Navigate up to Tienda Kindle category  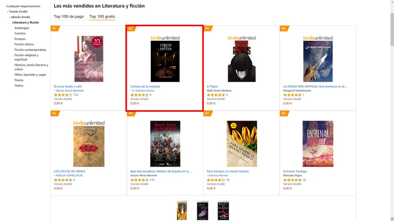(x=18, y=11)
